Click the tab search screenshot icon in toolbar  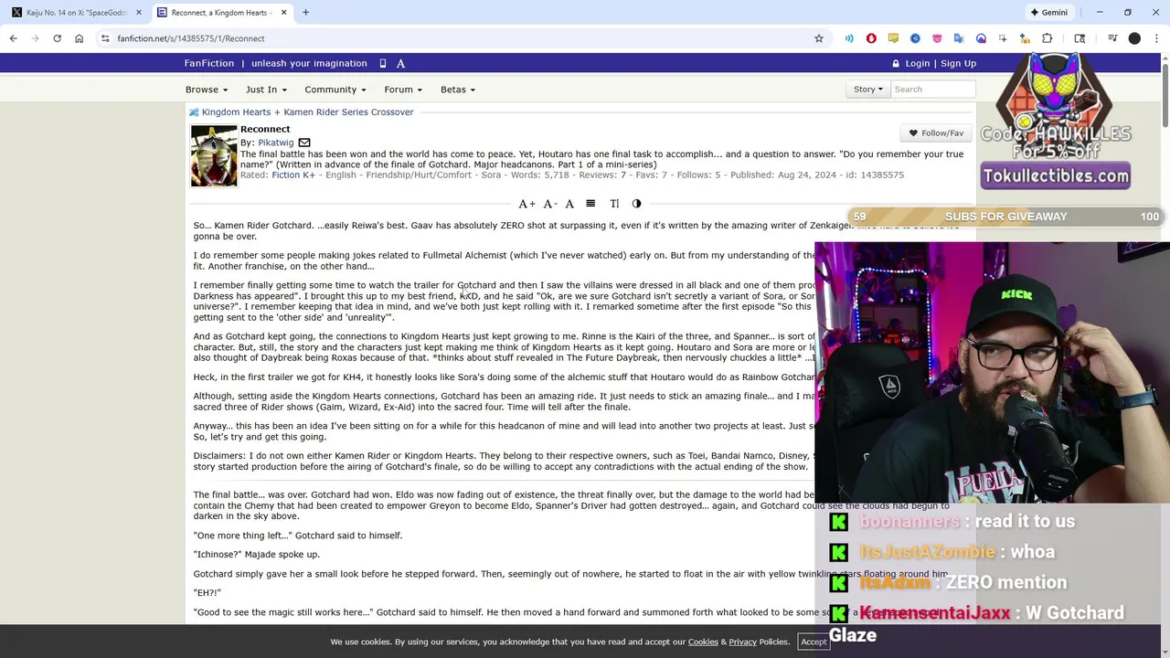pyautogui.click(x=1080, y=38)
